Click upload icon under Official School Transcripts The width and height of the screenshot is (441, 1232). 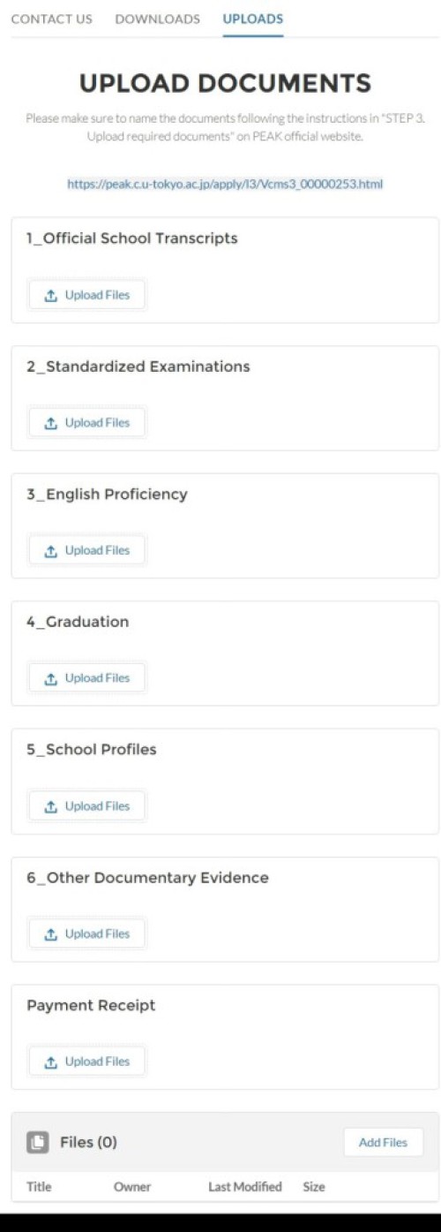pos(51,295)
